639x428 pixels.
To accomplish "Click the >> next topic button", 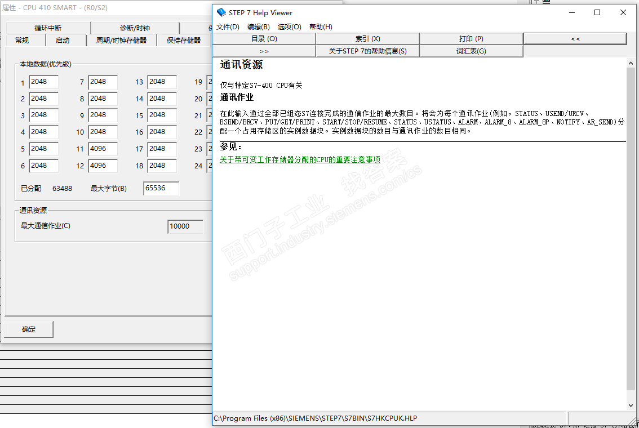I will tap(264, 51).
